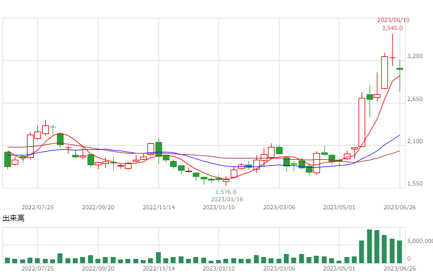Click the 2023/06/19 high date label
The height and width of the screenshot is (276, 433).
[x=393, y=20]
